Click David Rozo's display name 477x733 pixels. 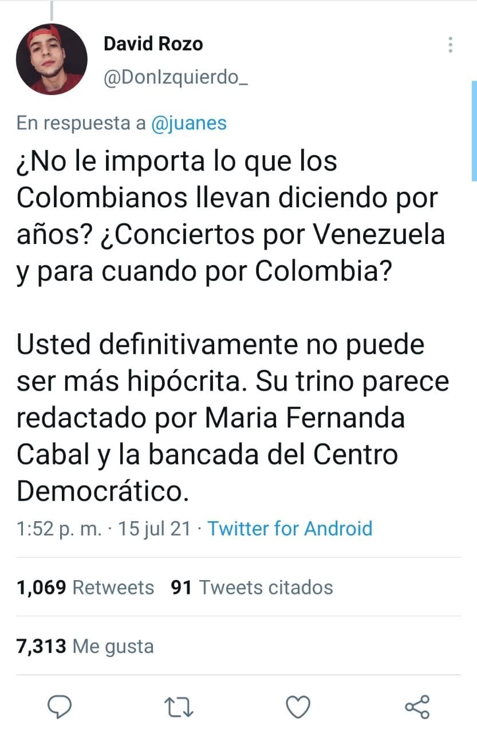click(153, 42)
